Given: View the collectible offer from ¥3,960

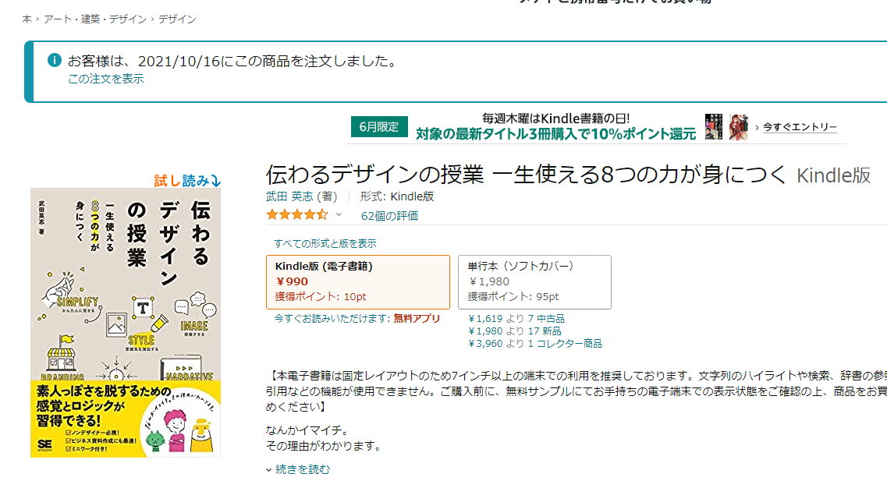Looking at the screenshot, I should 534,344.
